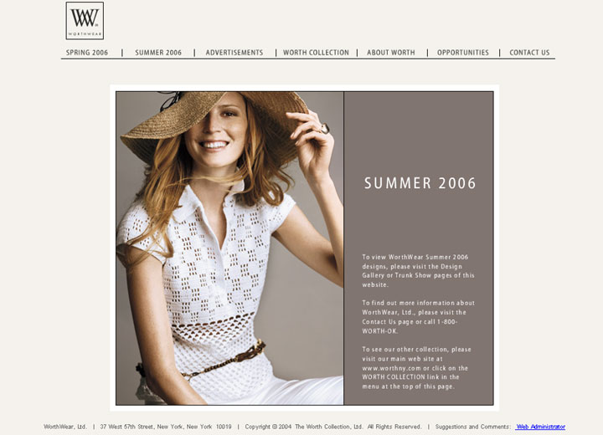Click the Web Administrator link

[540, 427]
